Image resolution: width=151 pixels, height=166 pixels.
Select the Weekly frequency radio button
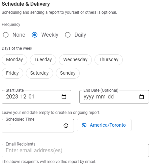coord(35,35)
